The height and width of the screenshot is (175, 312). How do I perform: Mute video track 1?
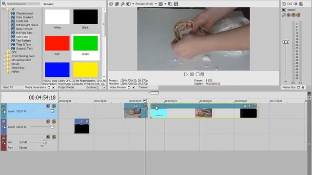point(48,106)
